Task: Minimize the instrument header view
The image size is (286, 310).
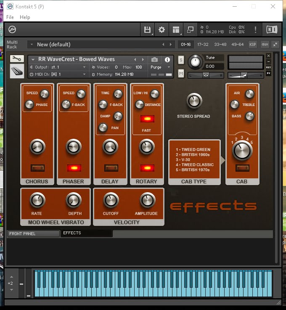Action: click(268, 62)
